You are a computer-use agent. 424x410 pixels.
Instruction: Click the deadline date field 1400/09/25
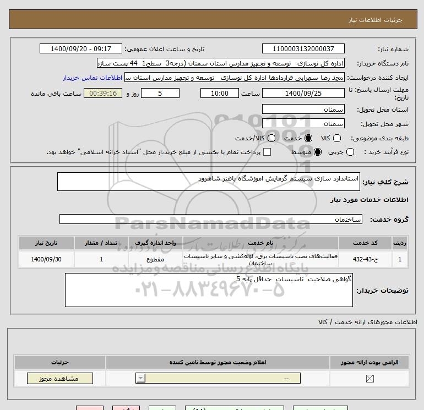click(x=303, y=93)
